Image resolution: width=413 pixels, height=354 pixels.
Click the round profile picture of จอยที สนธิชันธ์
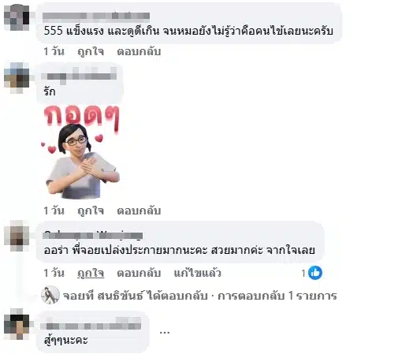tap(50, 295)
